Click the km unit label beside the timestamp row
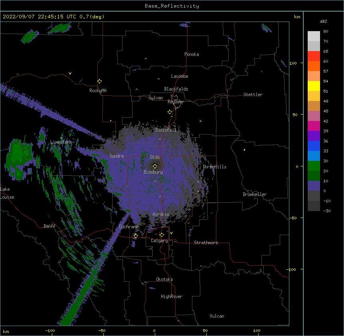Image resolution: width=344 pixels, height=336 pixels. click(x=297, y=17)
